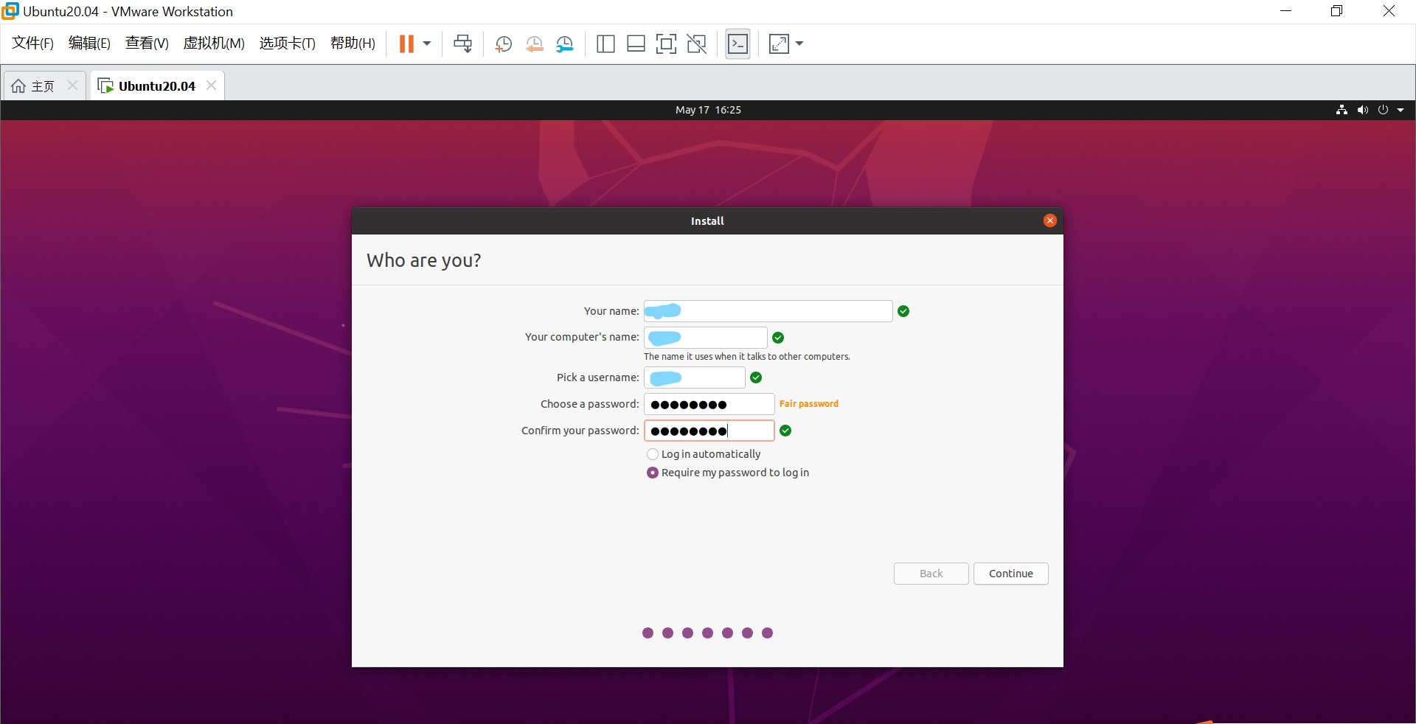Click the green check next to Your name

(x=903, y=311)
